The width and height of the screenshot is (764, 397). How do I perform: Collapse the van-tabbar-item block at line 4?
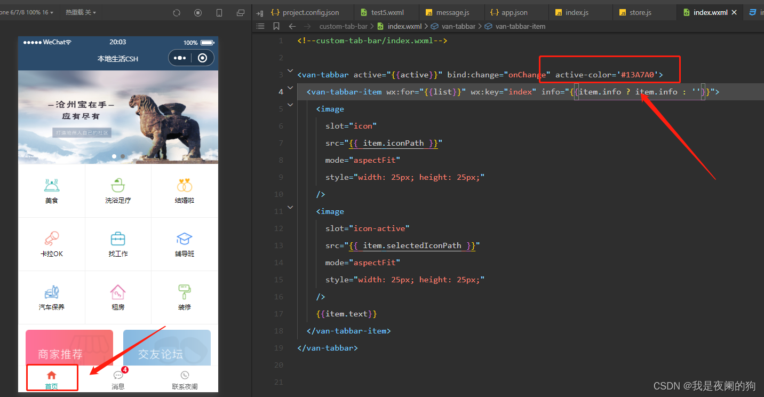coord(290,88)
